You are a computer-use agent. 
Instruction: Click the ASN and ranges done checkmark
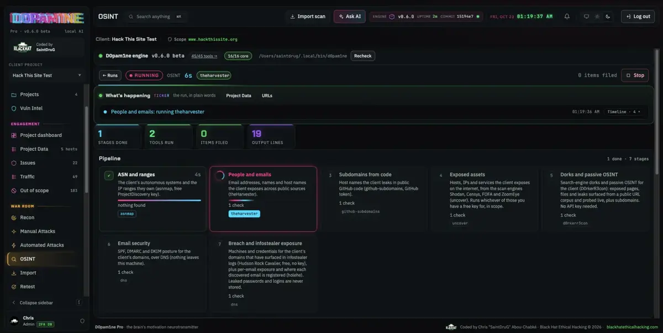pos(109,176)
